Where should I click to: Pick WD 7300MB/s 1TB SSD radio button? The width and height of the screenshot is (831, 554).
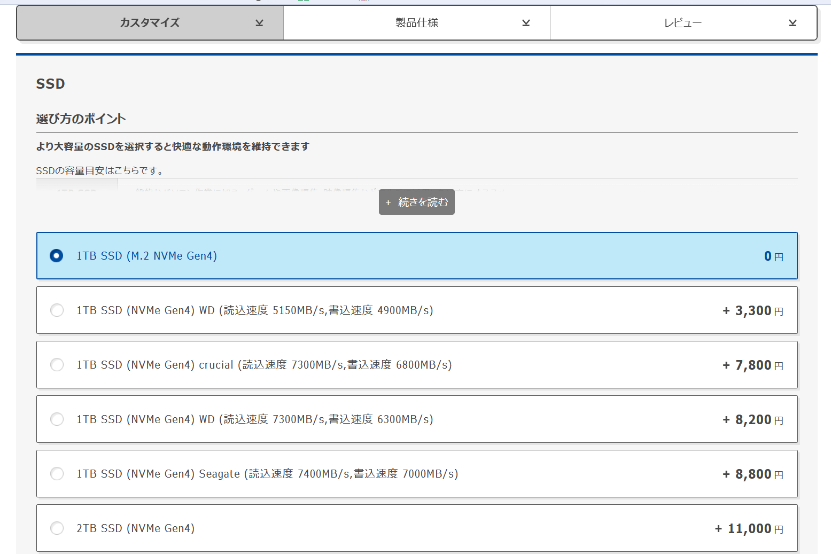(x=57, y=419)
